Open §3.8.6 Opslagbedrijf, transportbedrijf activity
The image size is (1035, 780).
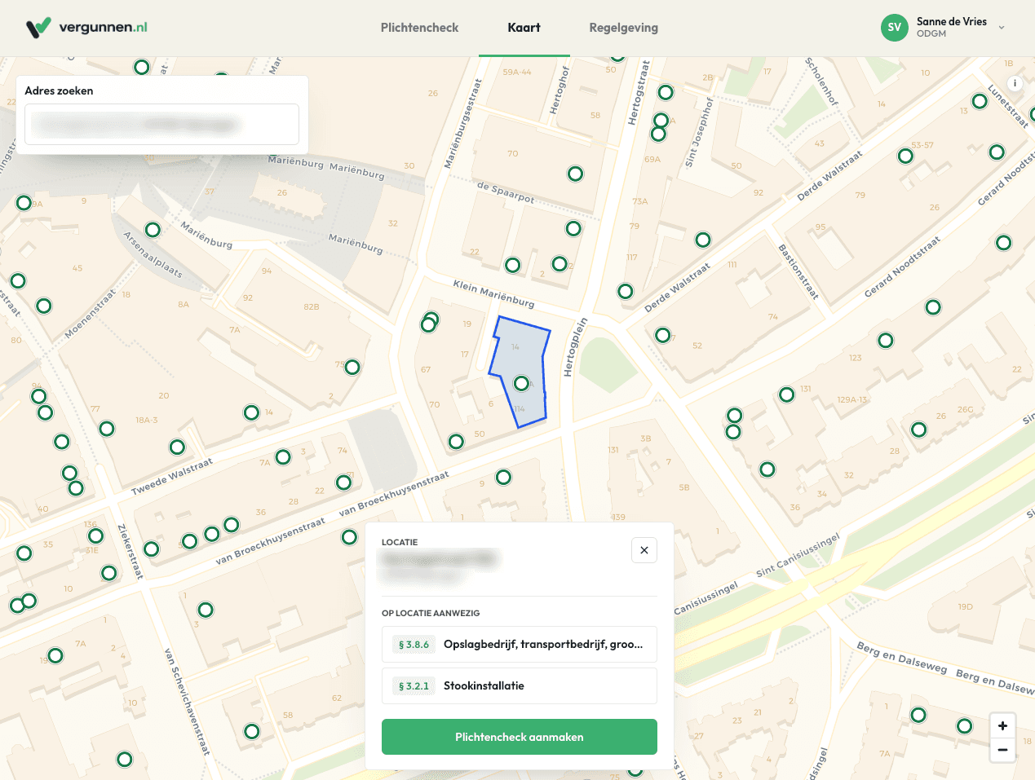tap(520, 644)
